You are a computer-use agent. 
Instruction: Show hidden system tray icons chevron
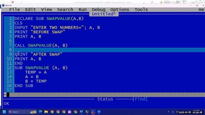tap(168, 112)
